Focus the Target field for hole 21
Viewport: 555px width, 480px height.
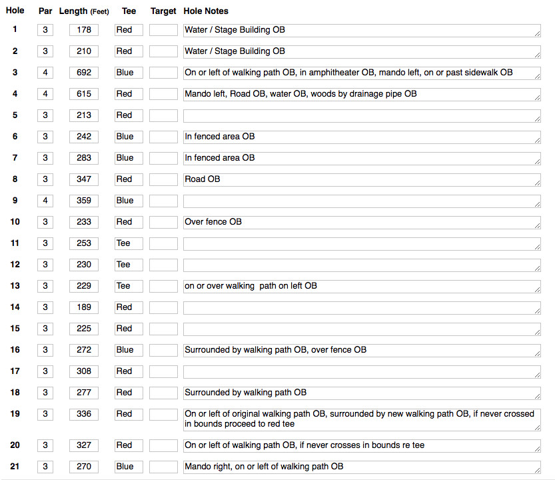tap(163, 467)
